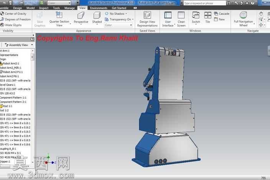The width and height of the screenshot is (270, 180).
Task: Click the Switch windows icon
Action: pos(196,15)
